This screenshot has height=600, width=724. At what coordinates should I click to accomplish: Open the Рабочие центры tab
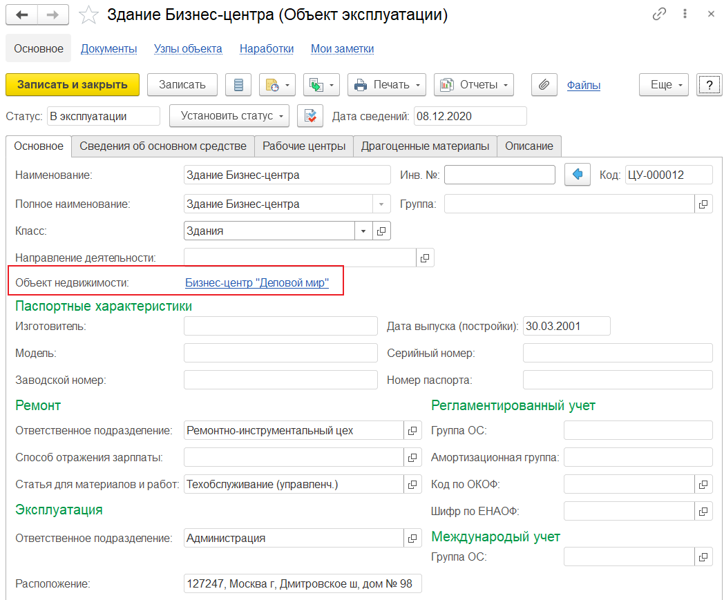click(303, 146)
